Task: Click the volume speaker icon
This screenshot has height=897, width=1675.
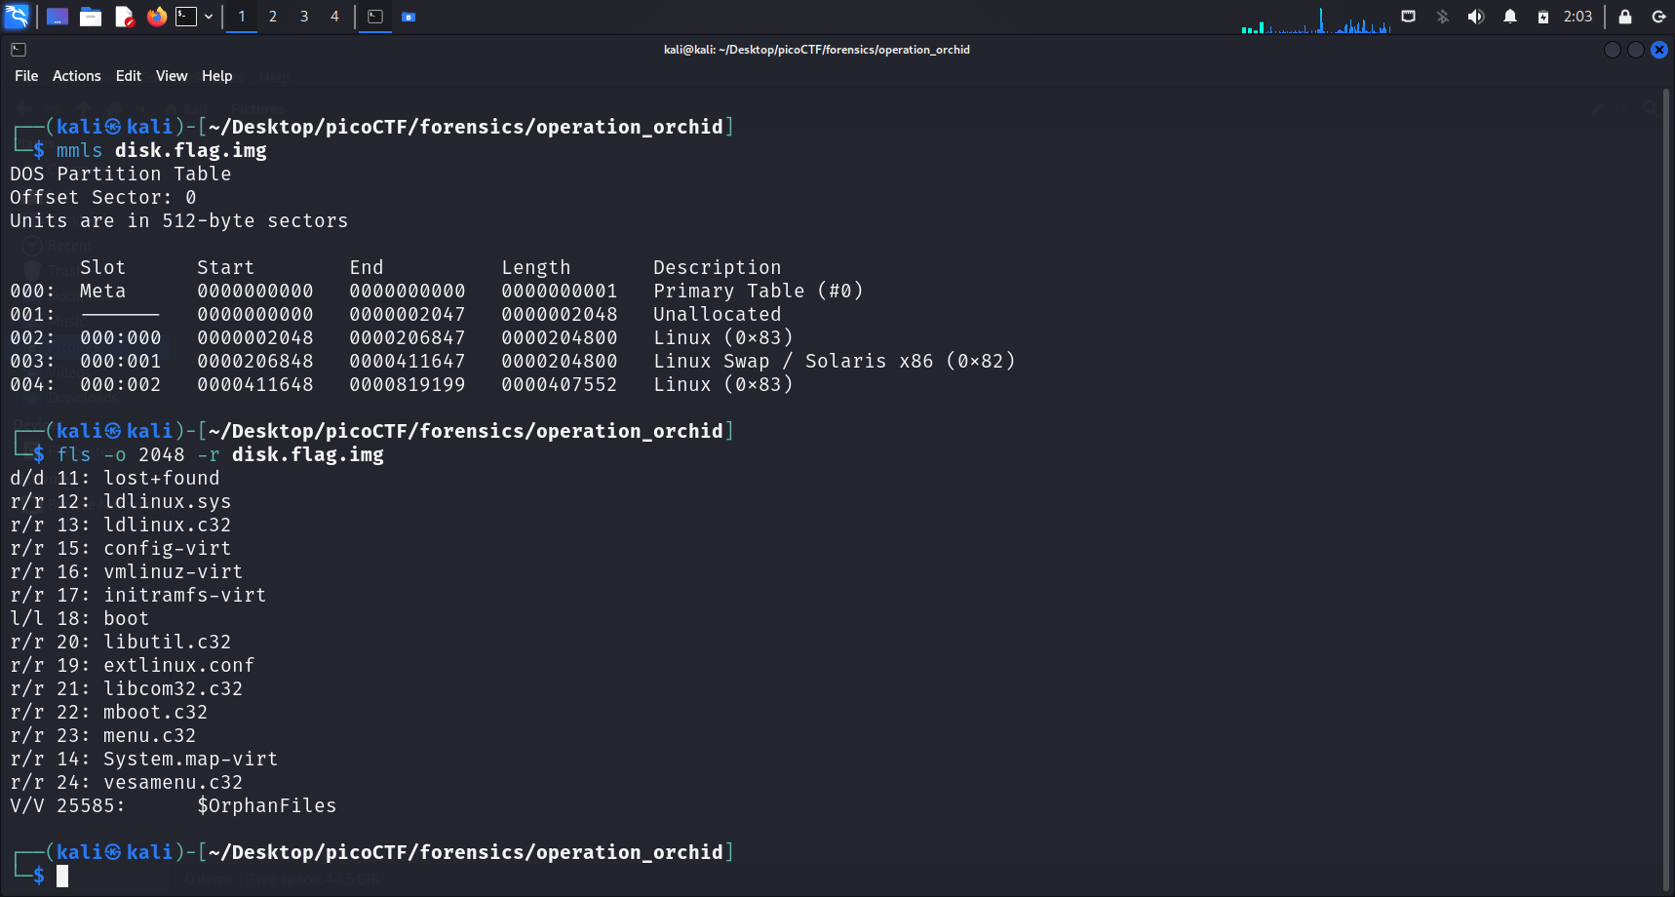Action: coord(1475,17)
